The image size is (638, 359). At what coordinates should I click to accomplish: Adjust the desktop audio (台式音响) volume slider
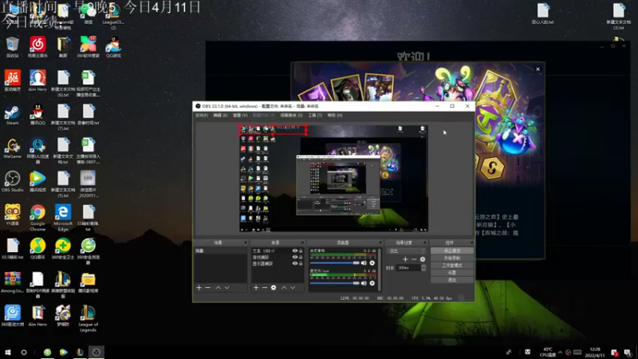click(x=334, y=263)
